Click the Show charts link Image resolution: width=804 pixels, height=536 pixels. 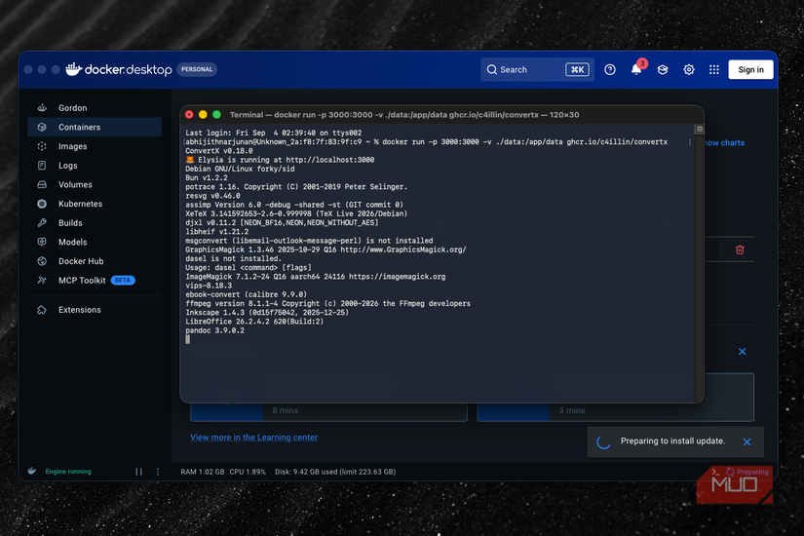[724, 143]
